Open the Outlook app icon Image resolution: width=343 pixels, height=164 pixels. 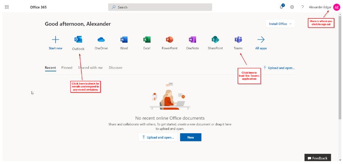pyautogui.click(x=78, y=40)
